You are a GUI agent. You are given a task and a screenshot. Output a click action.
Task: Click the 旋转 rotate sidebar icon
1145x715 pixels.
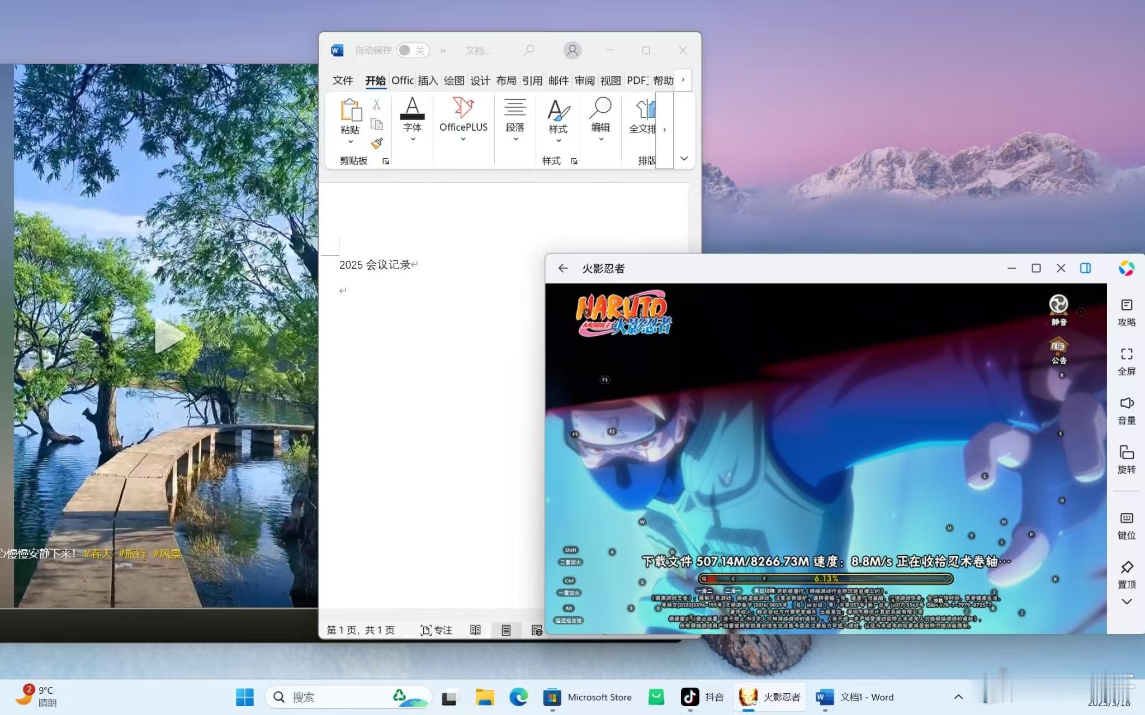coord(1127,460)
